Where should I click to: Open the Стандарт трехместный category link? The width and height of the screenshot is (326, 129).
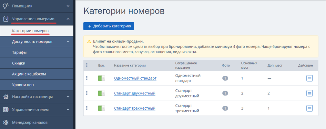pos(135,108)
